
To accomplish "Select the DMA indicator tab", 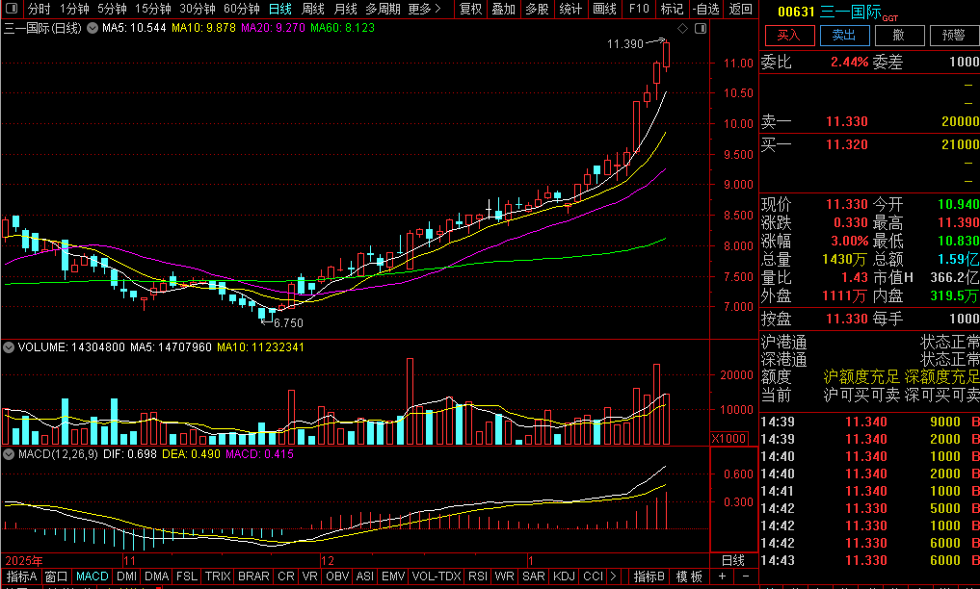I will click(x=156, y=576).
